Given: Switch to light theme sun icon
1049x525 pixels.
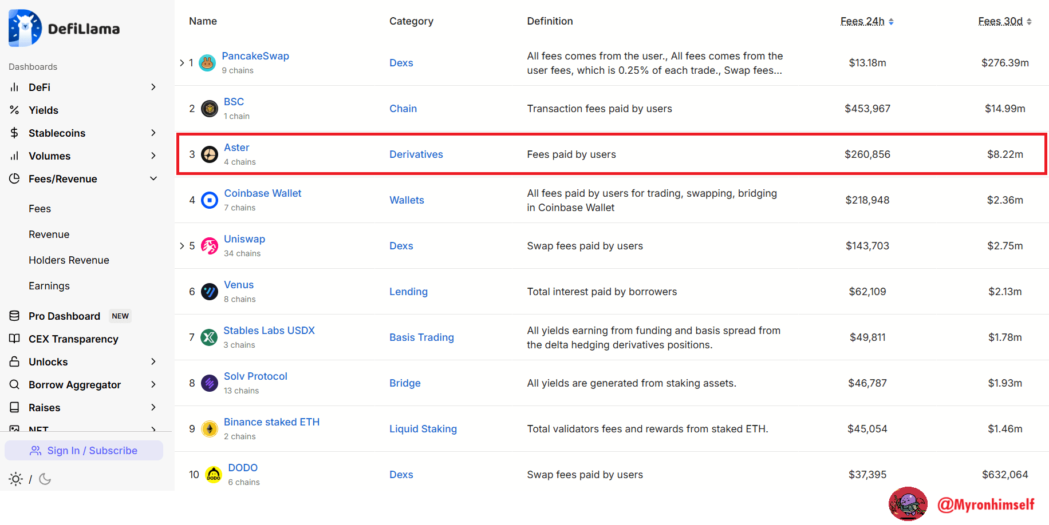Looking at the screenshot, I should [x=16, y=479].
